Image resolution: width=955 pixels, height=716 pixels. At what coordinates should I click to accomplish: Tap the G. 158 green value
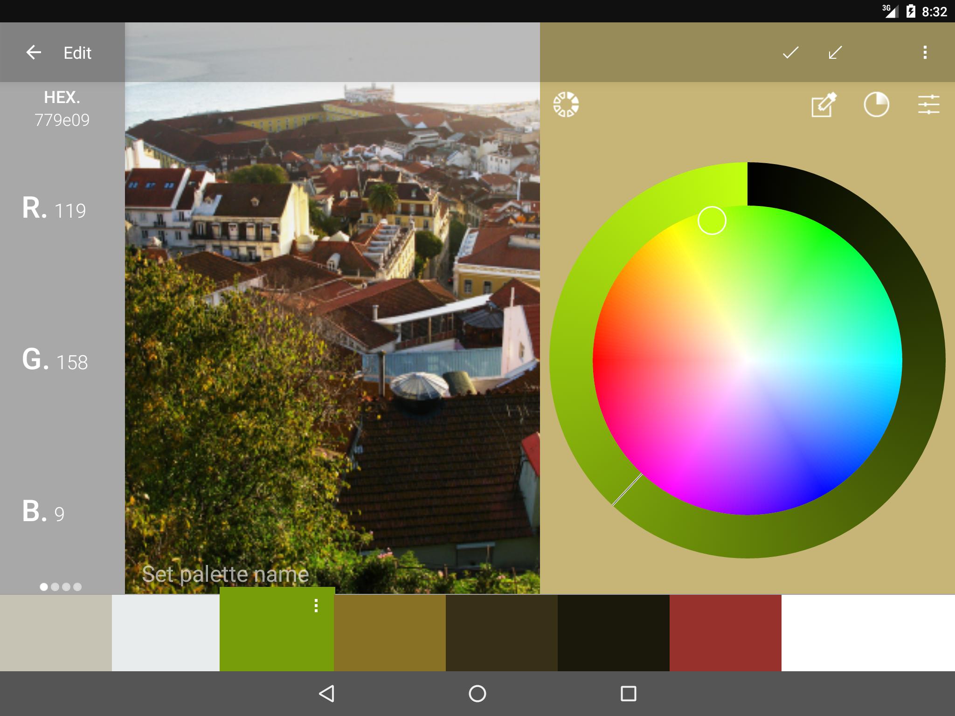(x=55, y=360)
